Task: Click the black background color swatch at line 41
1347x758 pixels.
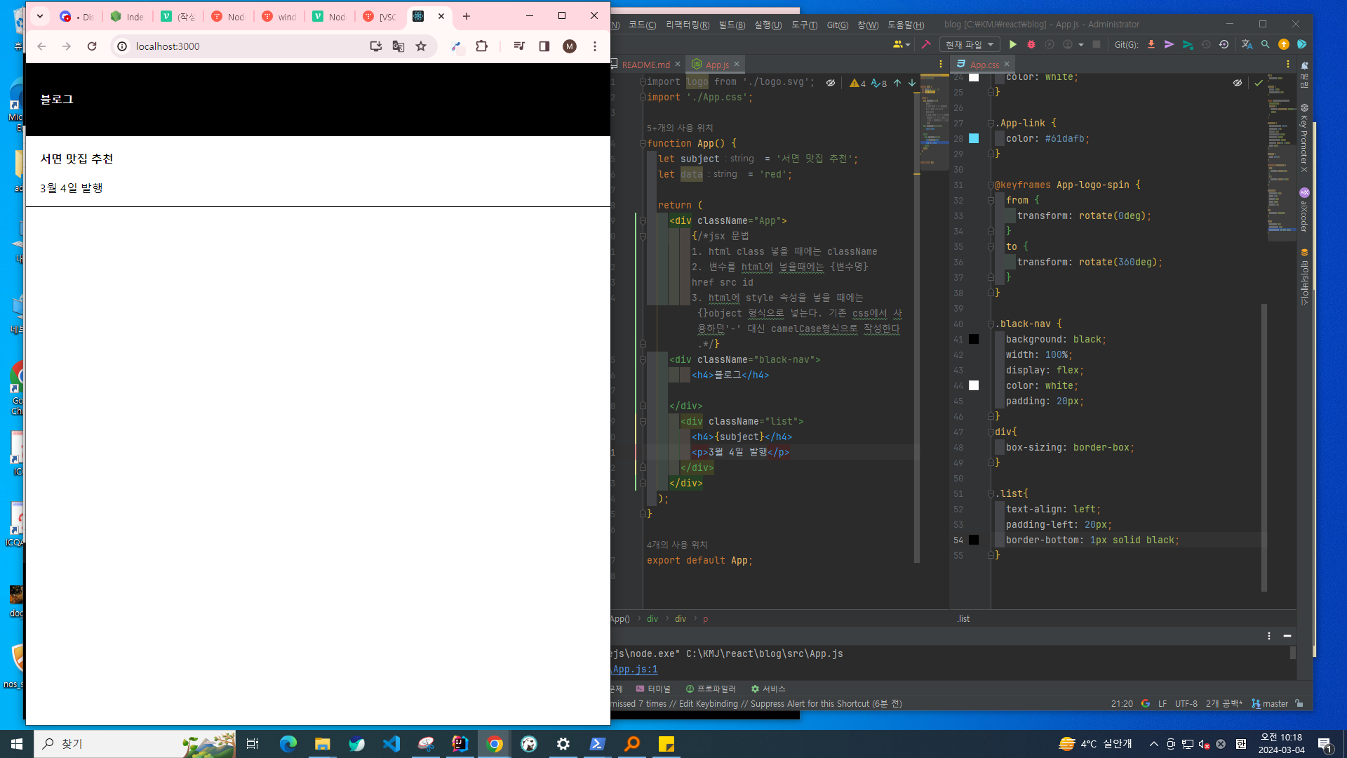Action: 974,339
